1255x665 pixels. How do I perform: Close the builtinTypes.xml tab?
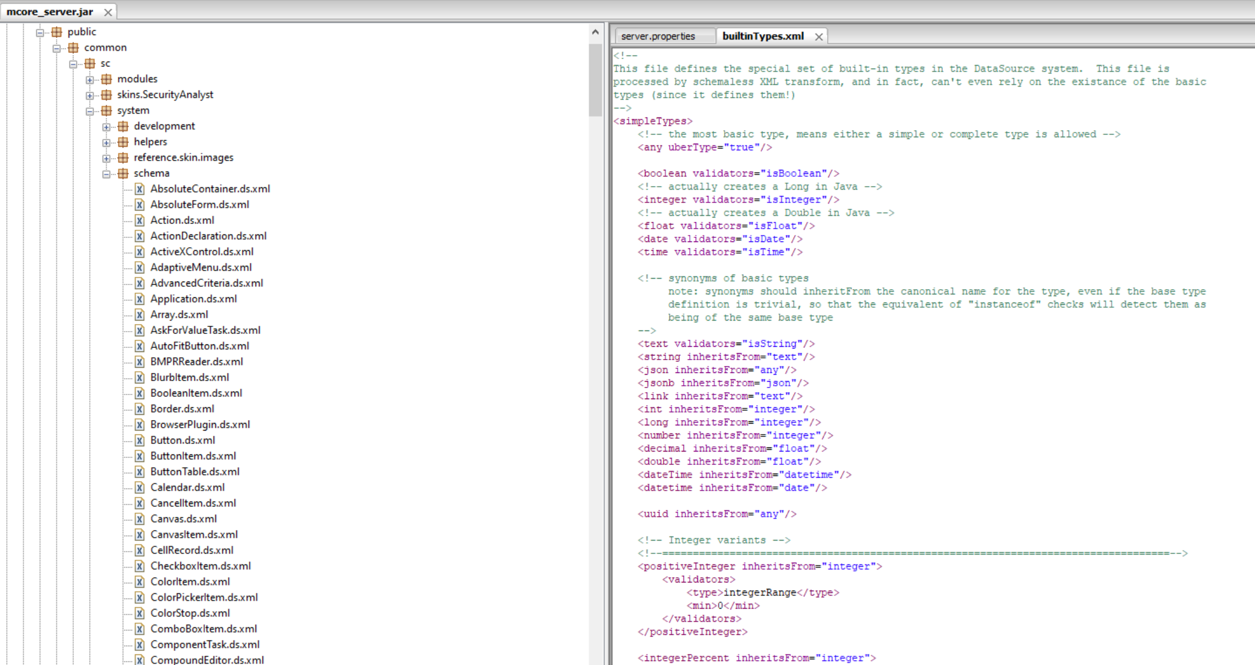point(819,37)
